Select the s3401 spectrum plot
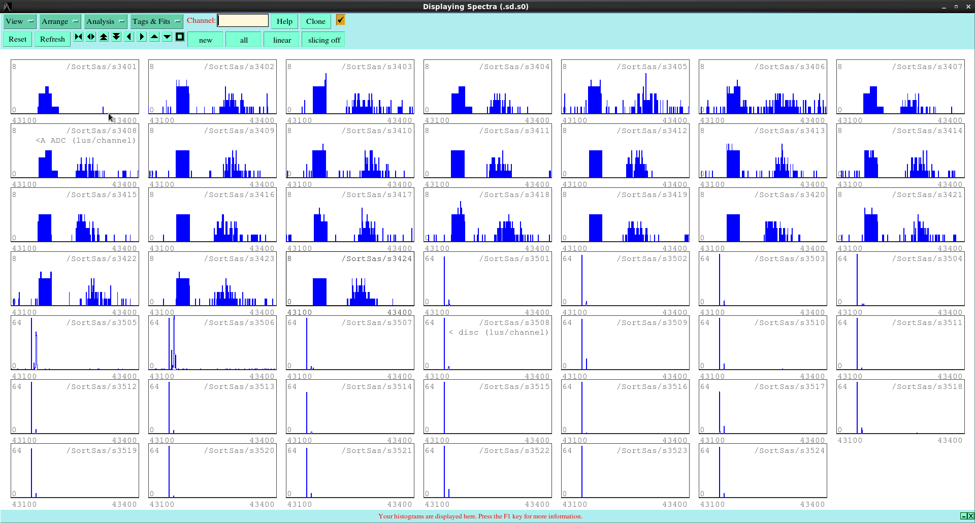Image resolution: width=975 pixels, height=523 pixels. 75,87
